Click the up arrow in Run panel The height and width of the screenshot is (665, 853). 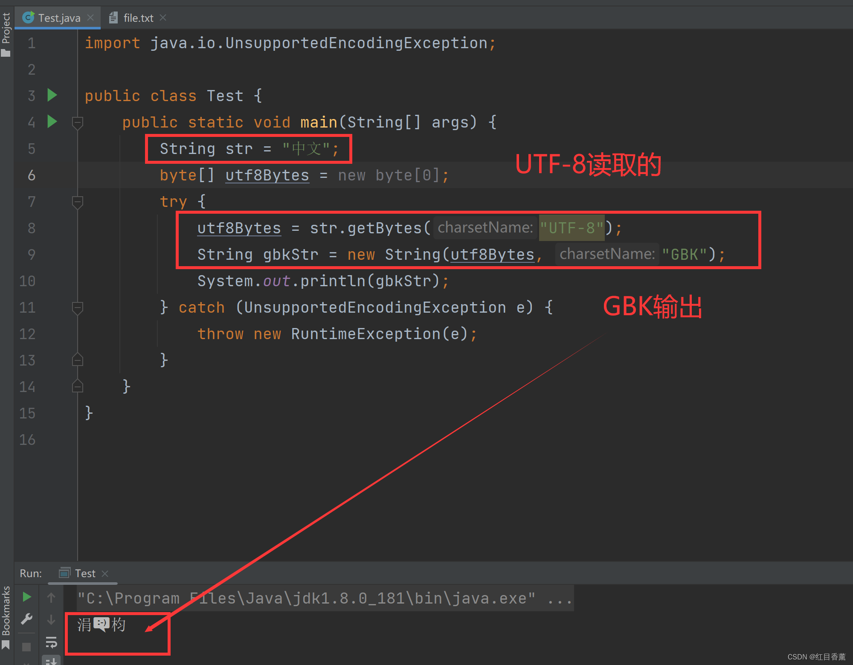click(x=51, y=598)
